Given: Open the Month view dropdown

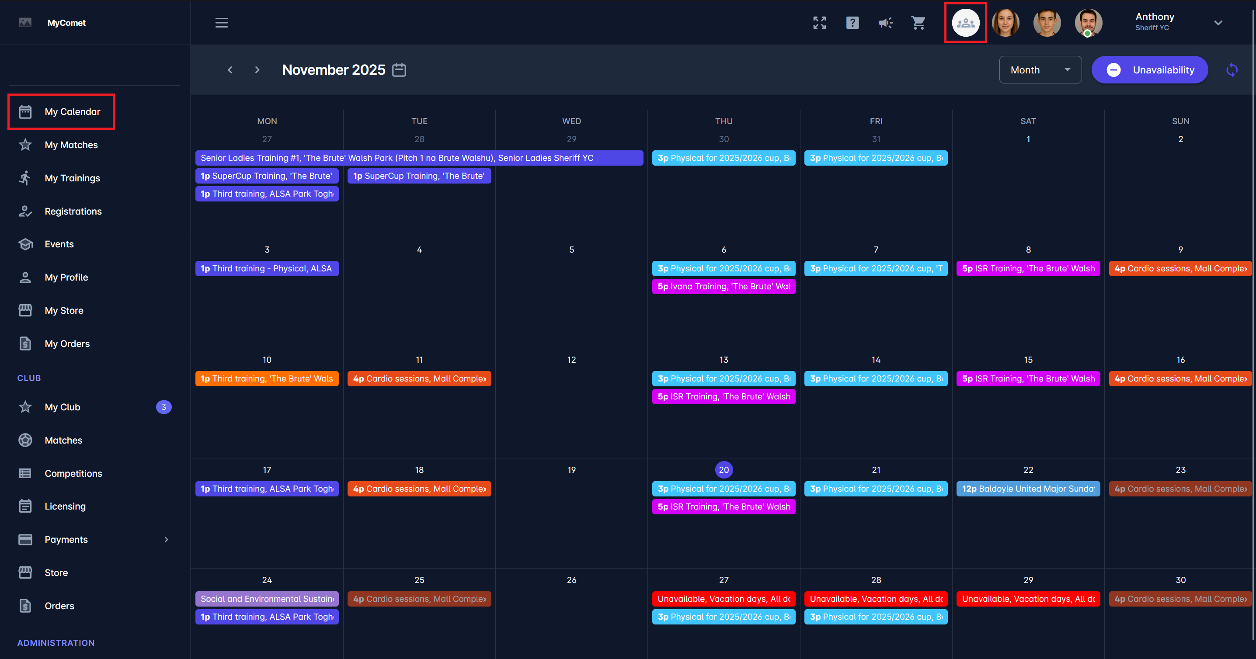Looking at the screenshot, I should [x=1040, y=70].
